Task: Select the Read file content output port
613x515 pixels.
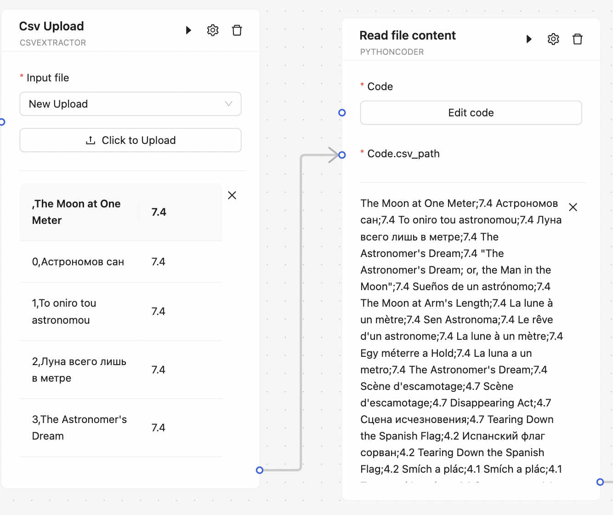Action: [x=600, y=482]
